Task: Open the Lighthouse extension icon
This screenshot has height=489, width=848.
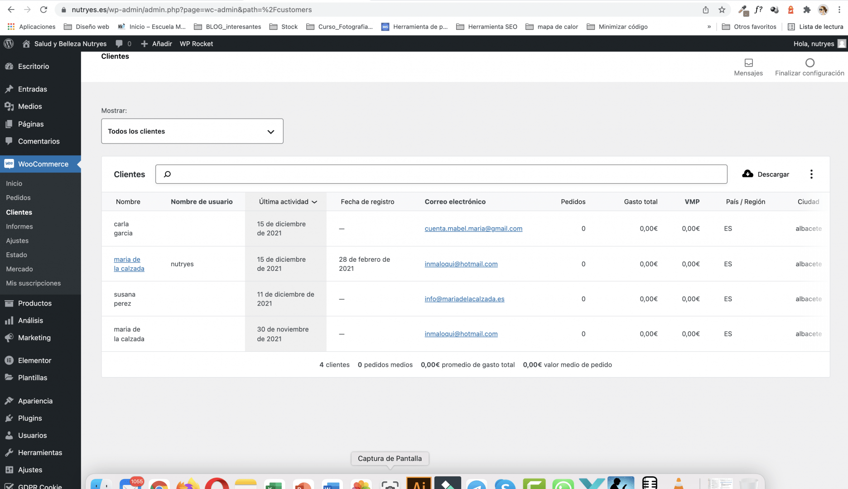Action: [x=791, y=10]
